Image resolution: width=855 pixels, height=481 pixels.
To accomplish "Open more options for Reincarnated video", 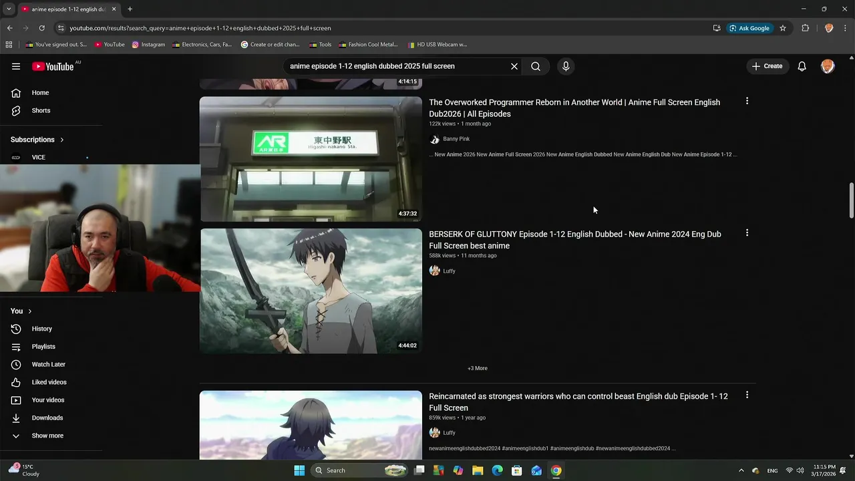I will (747, 395).
